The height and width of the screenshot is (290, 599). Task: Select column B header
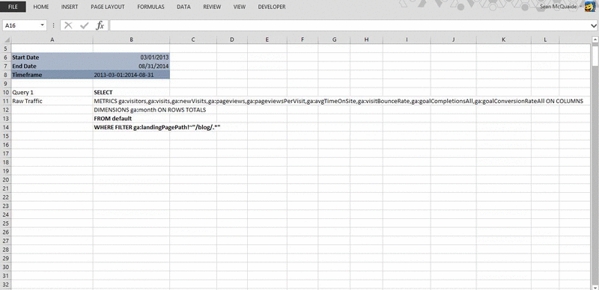pyautogui.click(x=132, y=40)
